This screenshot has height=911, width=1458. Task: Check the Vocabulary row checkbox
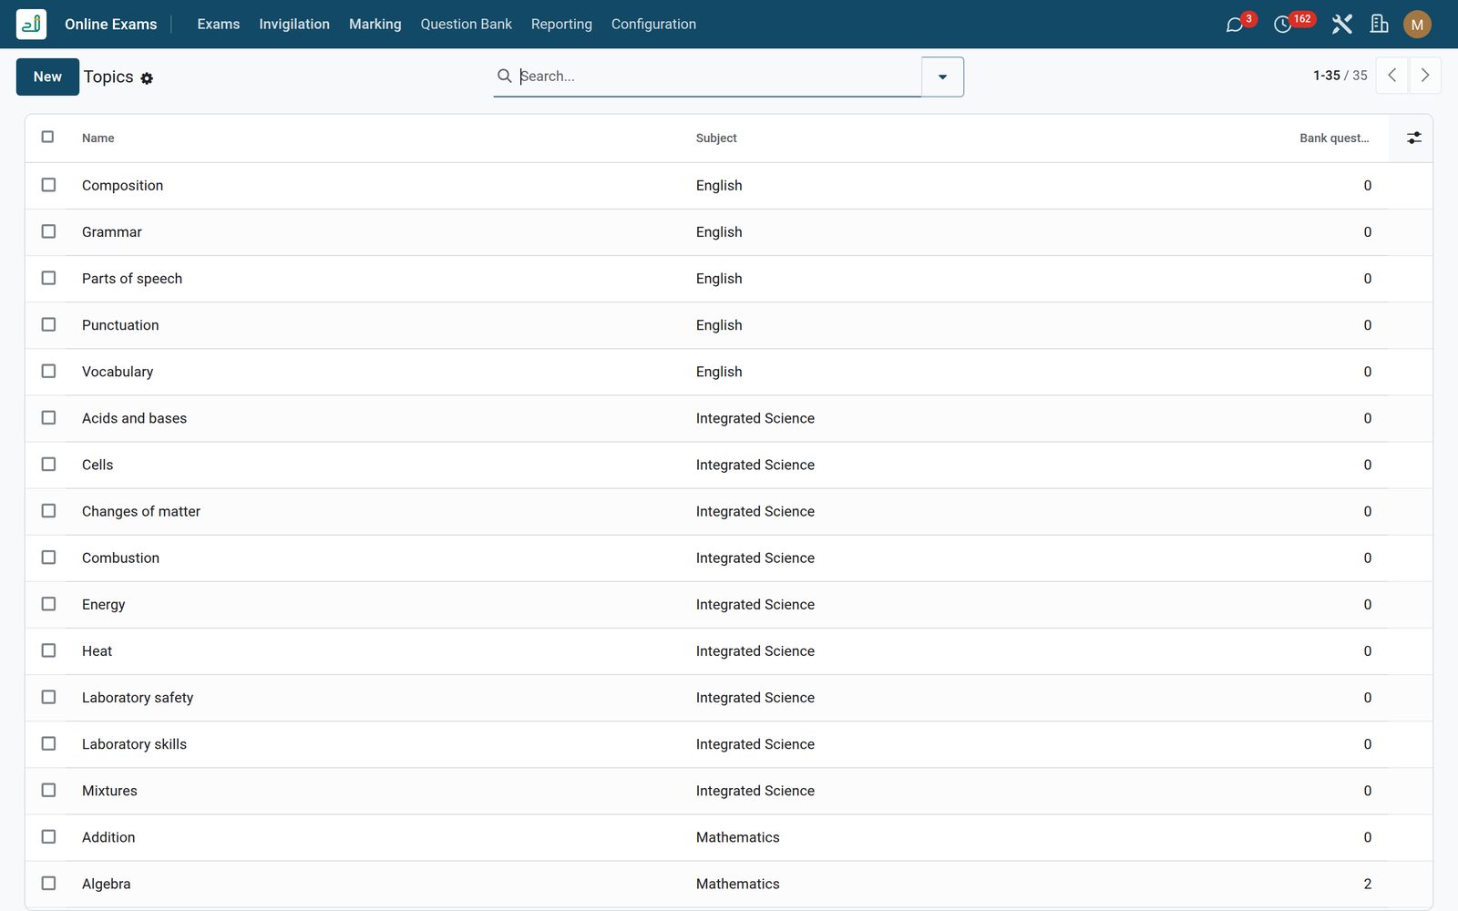pos(48,371)
